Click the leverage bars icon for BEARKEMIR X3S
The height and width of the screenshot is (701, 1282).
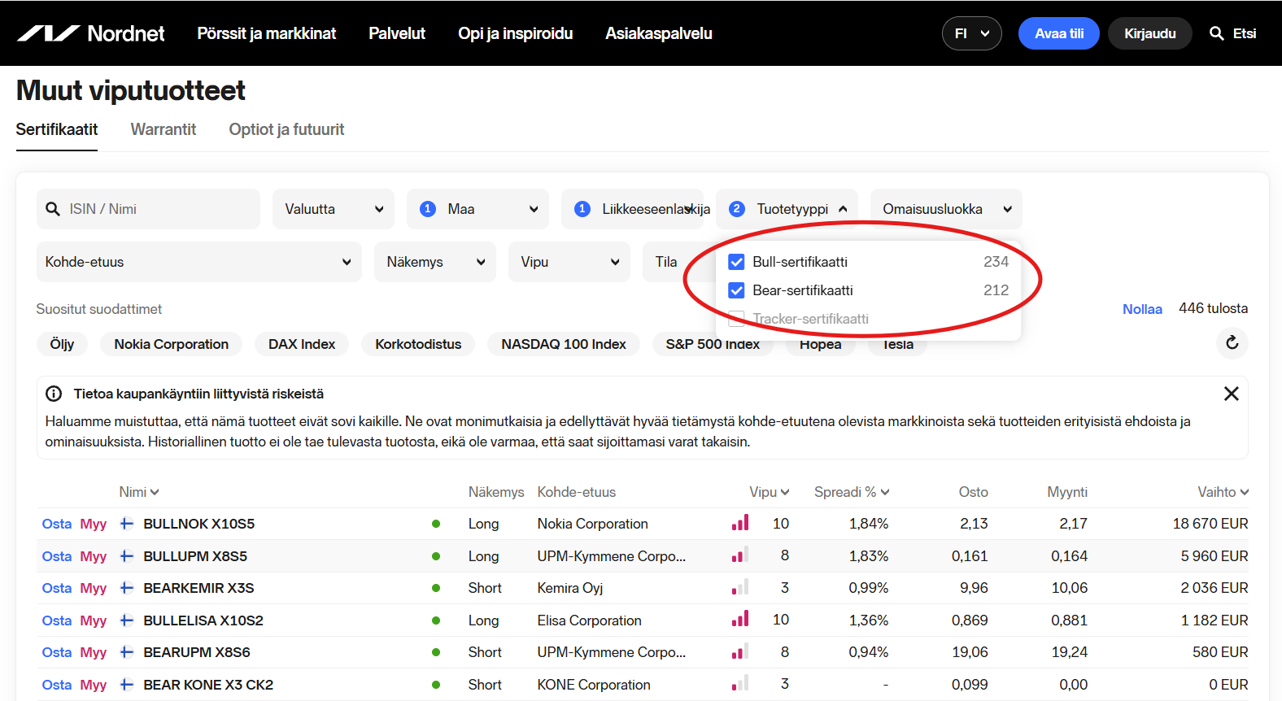pyautogui.click(x=740, y=586)
